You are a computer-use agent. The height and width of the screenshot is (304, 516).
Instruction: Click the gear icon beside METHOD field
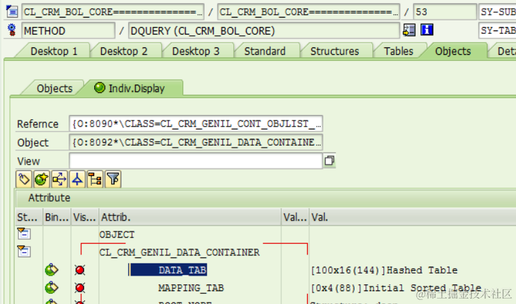click(x=12, y=30)
